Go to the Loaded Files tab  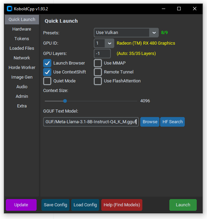coord(22,48)
